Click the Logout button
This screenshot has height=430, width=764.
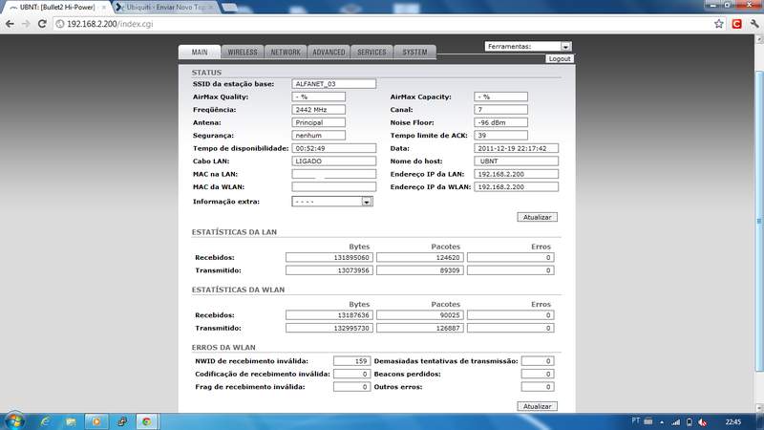pos(559,58)
